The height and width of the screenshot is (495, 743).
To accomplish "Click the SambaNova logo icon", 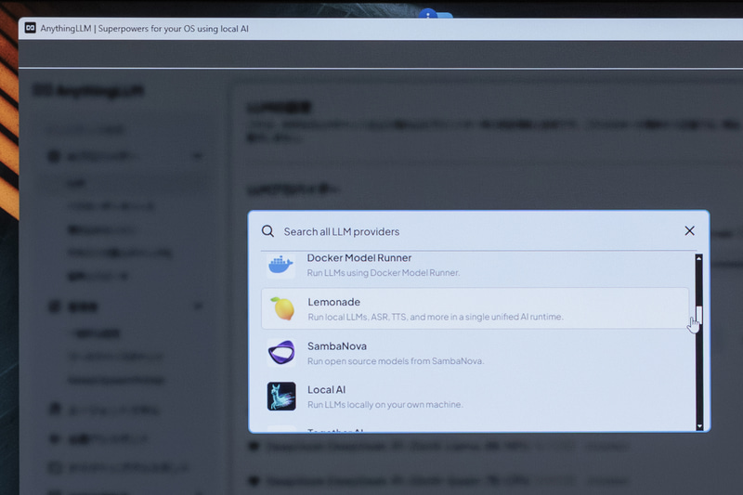I will (x=281, y=352).
